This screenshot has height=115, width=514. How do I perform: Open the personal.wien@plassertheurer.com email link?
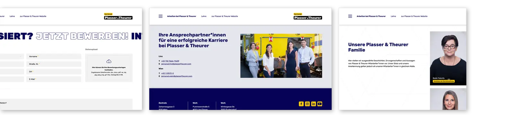point(177,76)
